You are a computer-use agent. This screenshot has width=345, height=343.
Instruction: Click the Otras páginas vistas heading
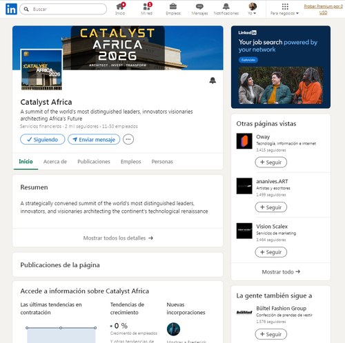pyautogui.click(x=266, y=124)
